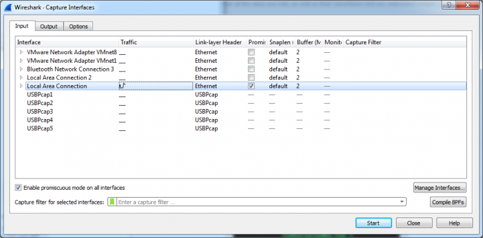Viewport: 483px width, 238px height.
Task: Expand Bluetooth Network Connection 3 row
Action: [x=21, y=69]
